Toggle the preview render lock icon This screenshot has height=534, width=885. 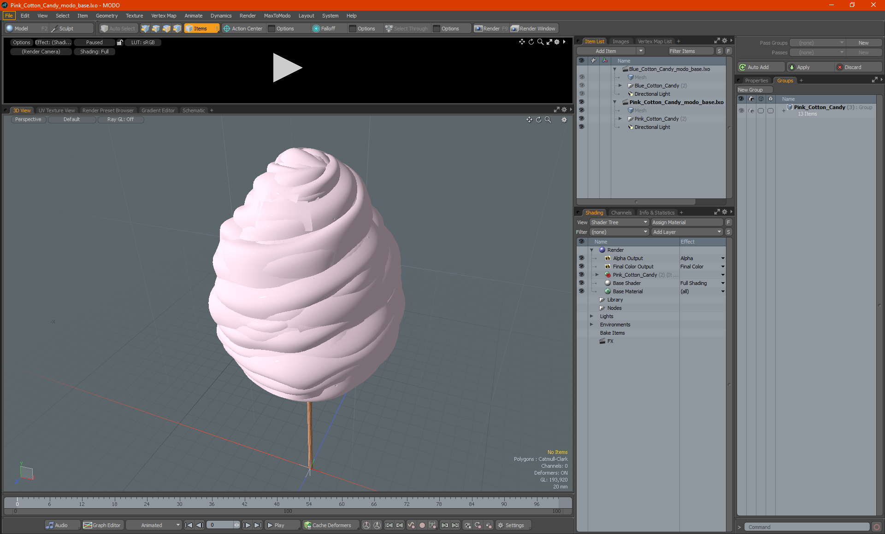pyautogui.click(x=120, y=42)
